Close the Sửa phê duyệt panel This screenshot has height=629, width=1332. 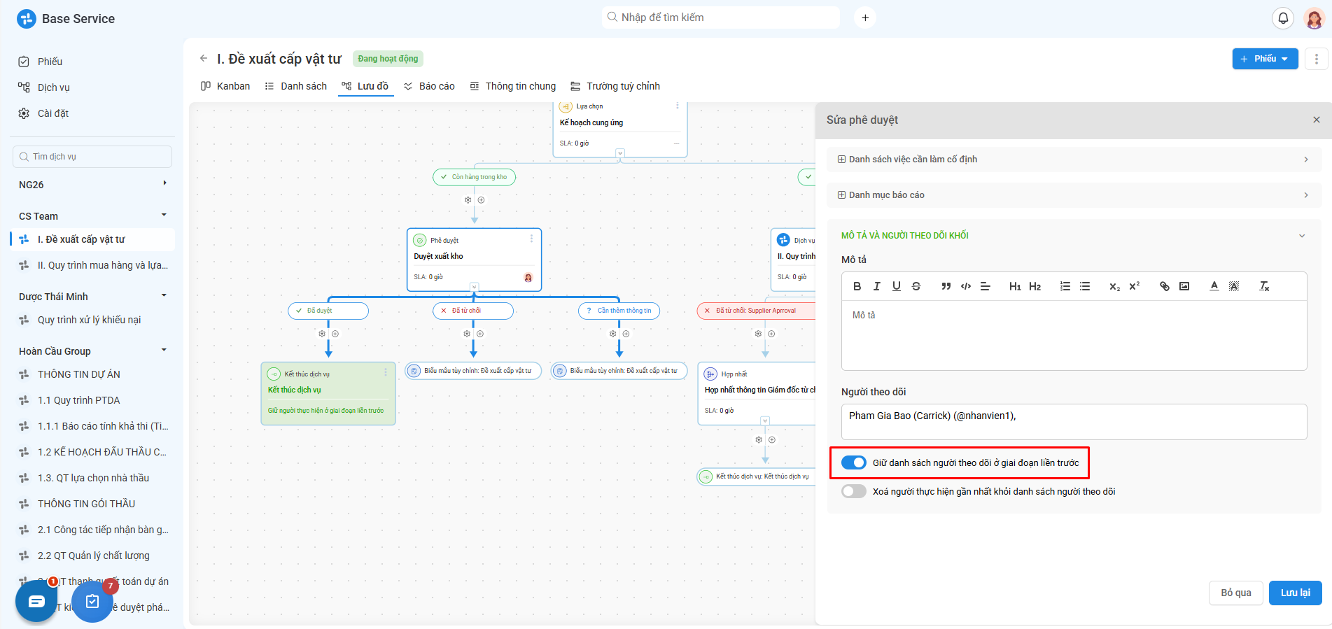pos(1317,120)
